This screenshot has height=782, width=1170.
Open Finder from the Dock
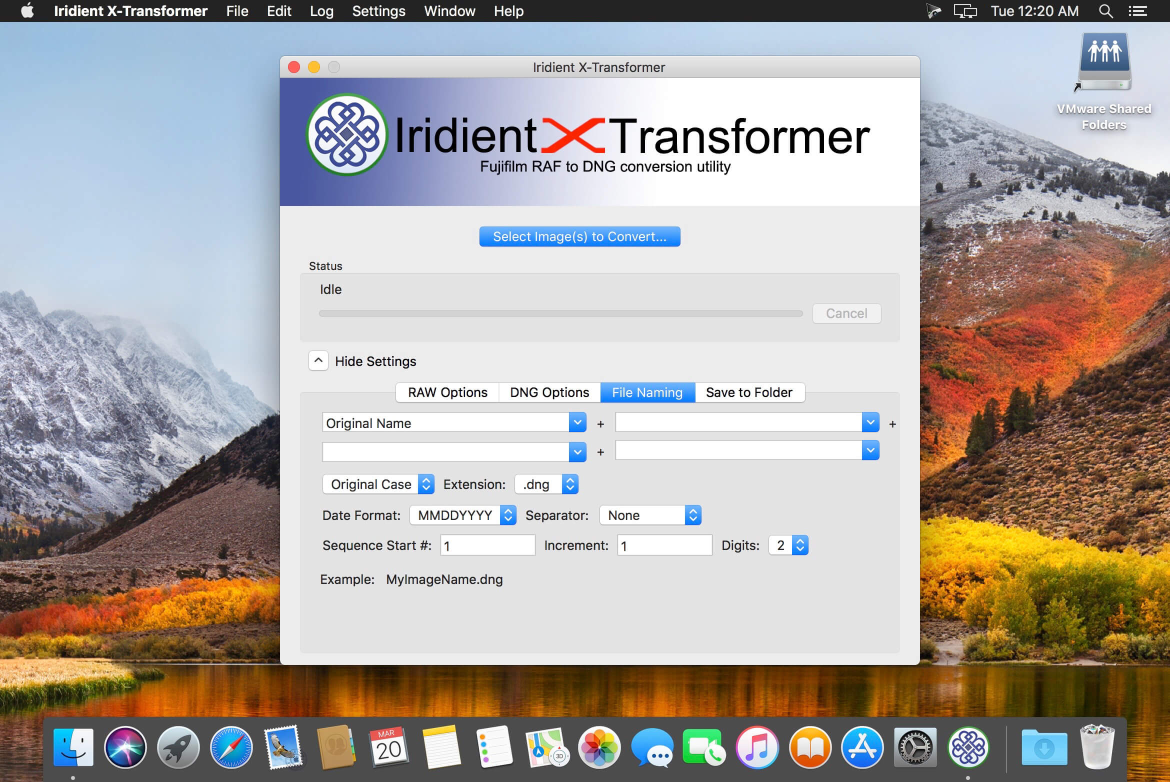[73, 747]
